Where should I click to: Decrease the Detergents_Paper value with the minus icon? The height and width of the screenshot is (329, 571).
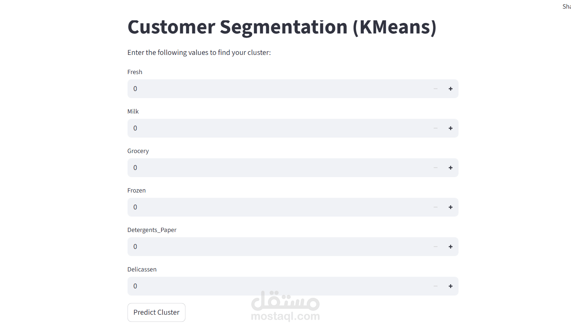435,246
